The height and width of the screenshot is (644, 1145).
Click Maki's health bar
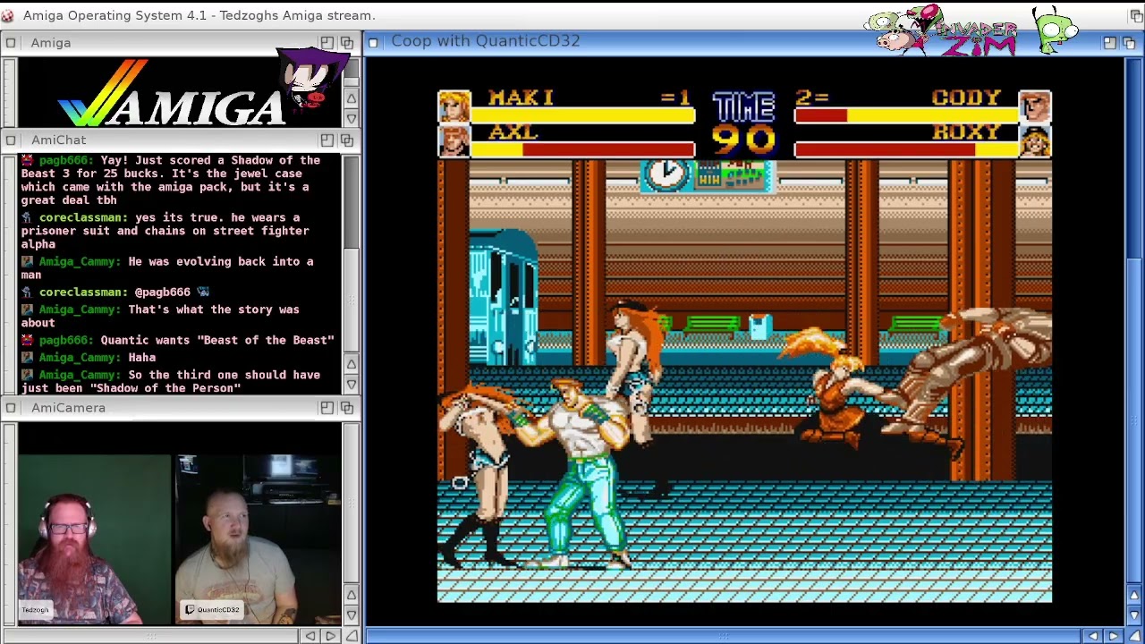[583, 115]
